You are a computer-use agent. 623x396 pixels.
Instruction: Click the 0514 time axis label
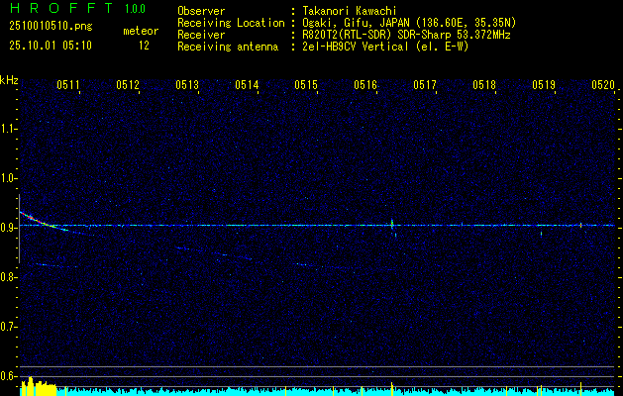[247, 84]
